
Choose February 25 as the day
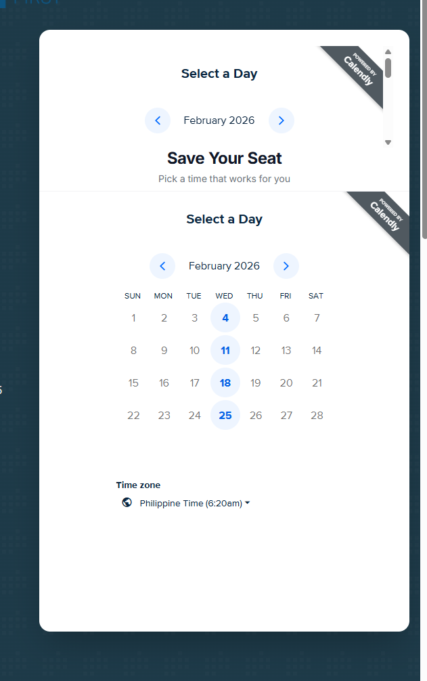pos(225,415)
